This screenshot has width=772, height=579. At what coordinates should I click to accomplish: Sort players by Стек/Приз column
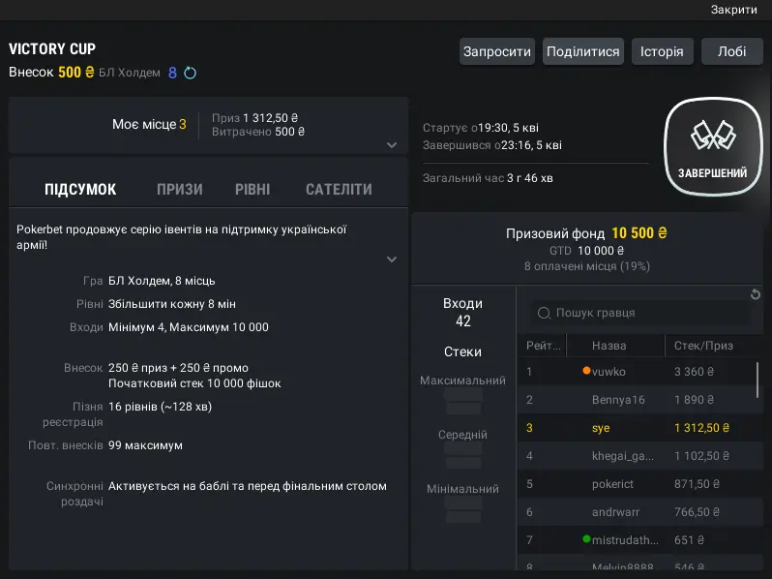(703, 346)
